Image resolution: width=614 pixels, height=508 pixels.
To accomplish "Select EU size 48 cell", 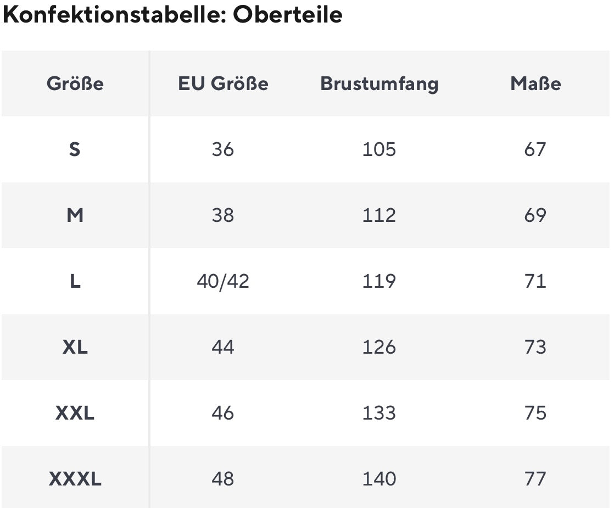I will (223, 479).
